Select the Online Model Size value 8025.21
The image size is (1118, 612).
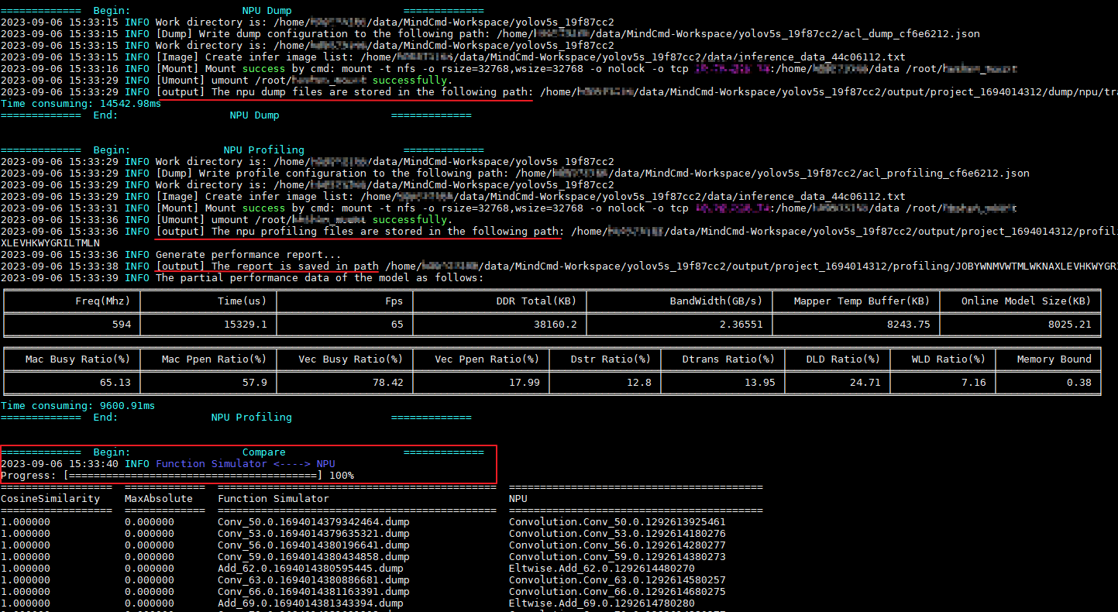click(x=1069, y=325)
